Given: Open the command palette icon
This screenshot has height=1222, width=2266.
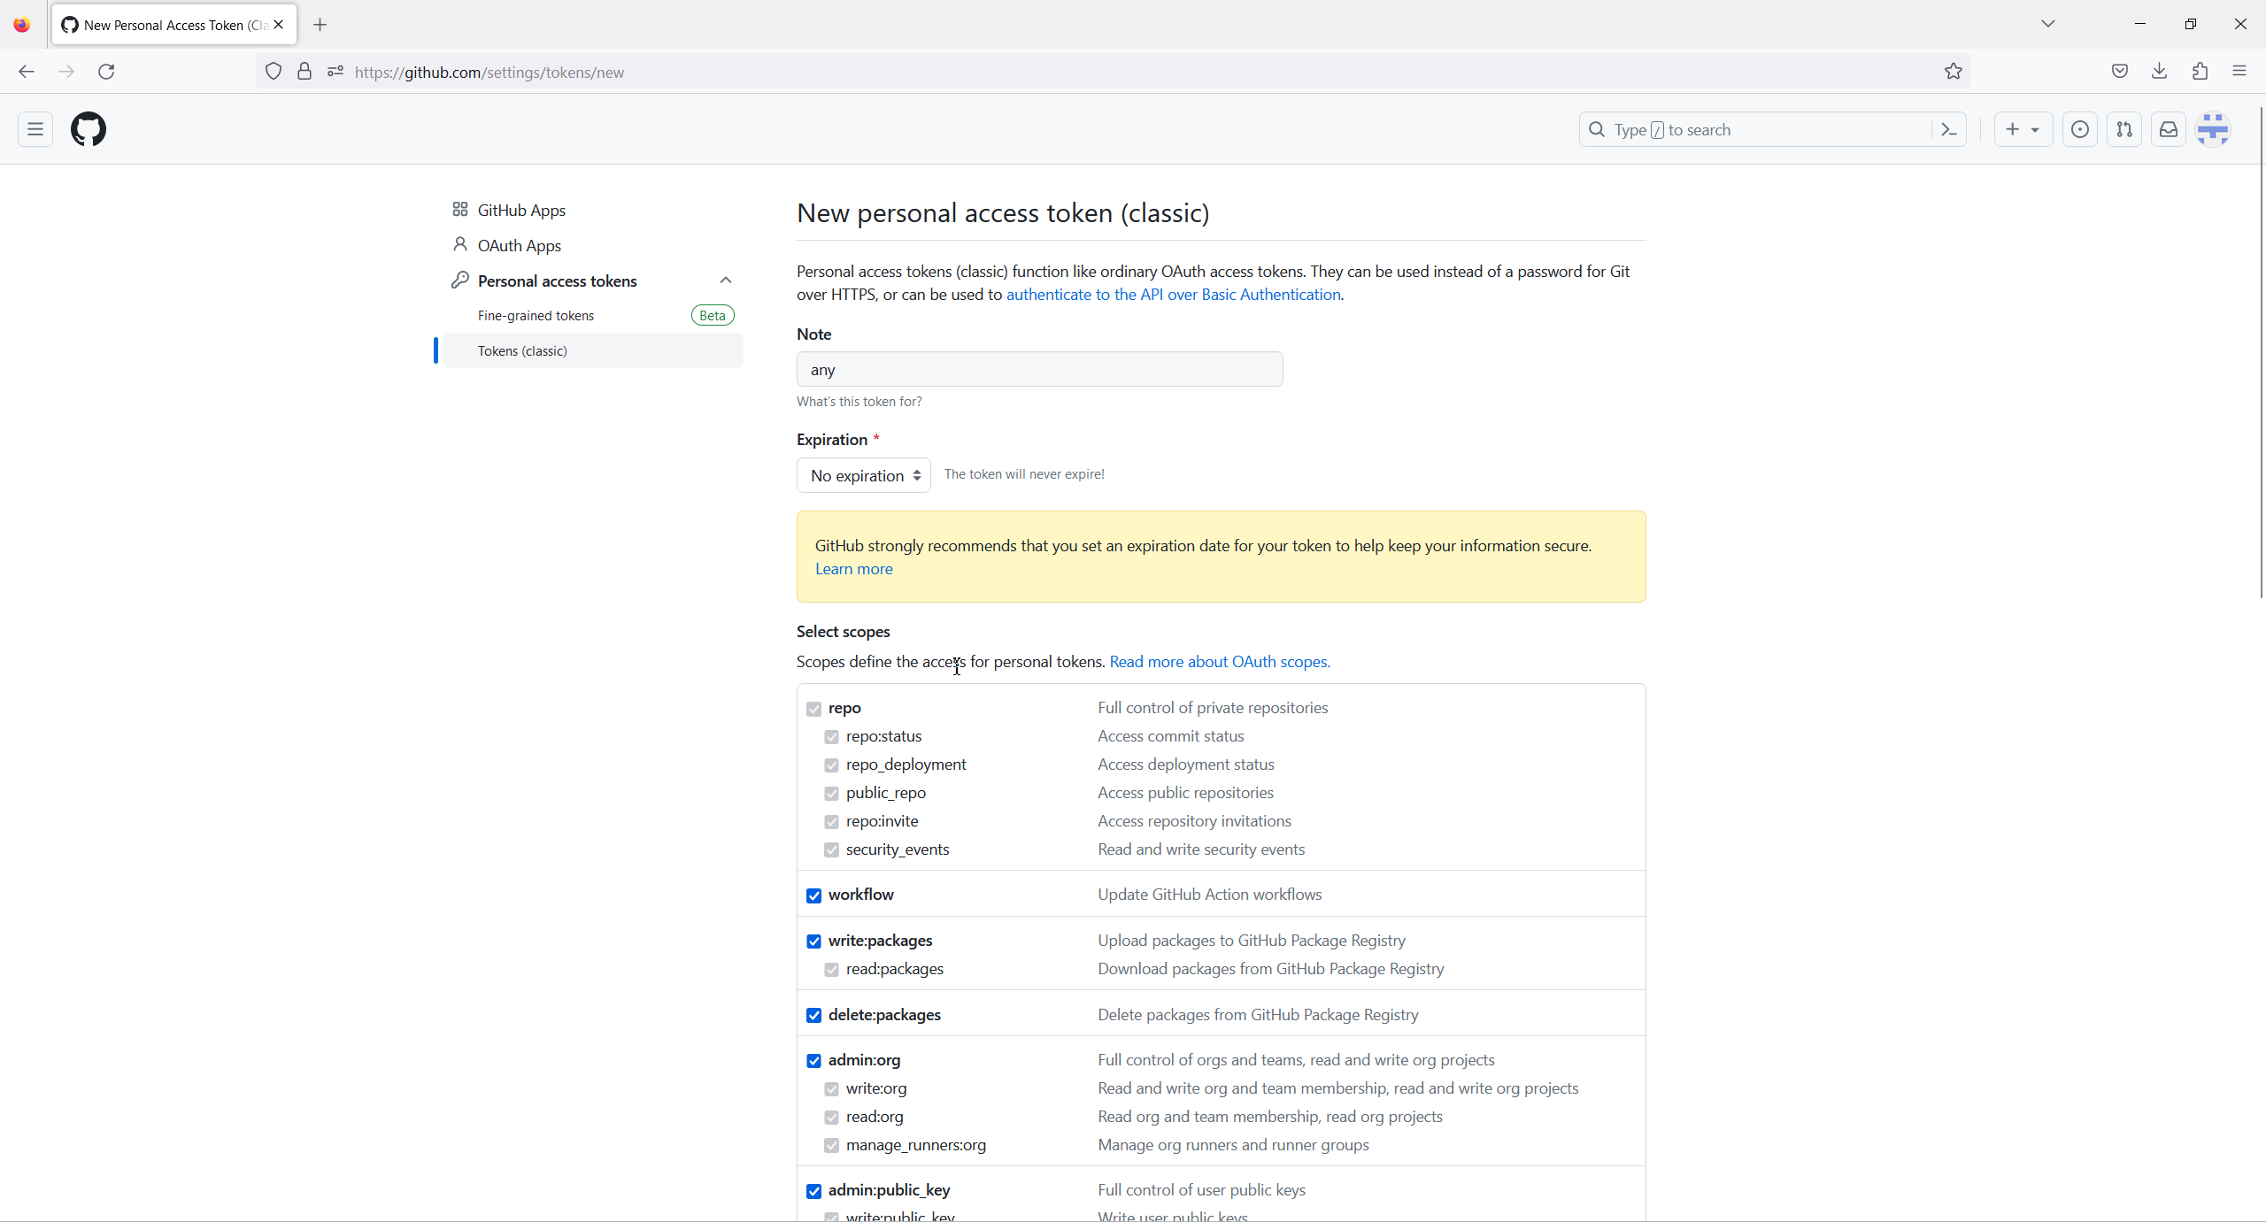Looking at the screenshot, I should click(x=1948, y=129).
